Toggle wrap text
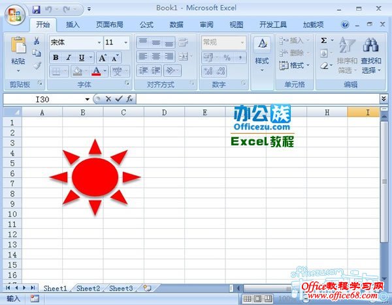 tap(183, 42)
